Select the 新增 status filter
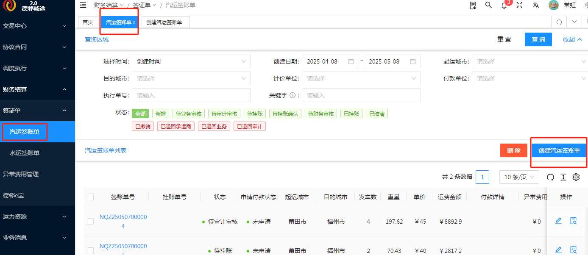This screenshot has width=588, height=255. [x=161, y=114]
